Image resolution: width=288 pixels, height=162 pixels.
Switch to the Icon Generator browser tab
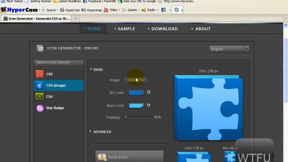pos(36,18)
